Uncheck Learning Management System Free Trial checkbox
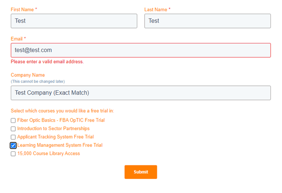This screenshot has height=193, width=282. (13, 146)
